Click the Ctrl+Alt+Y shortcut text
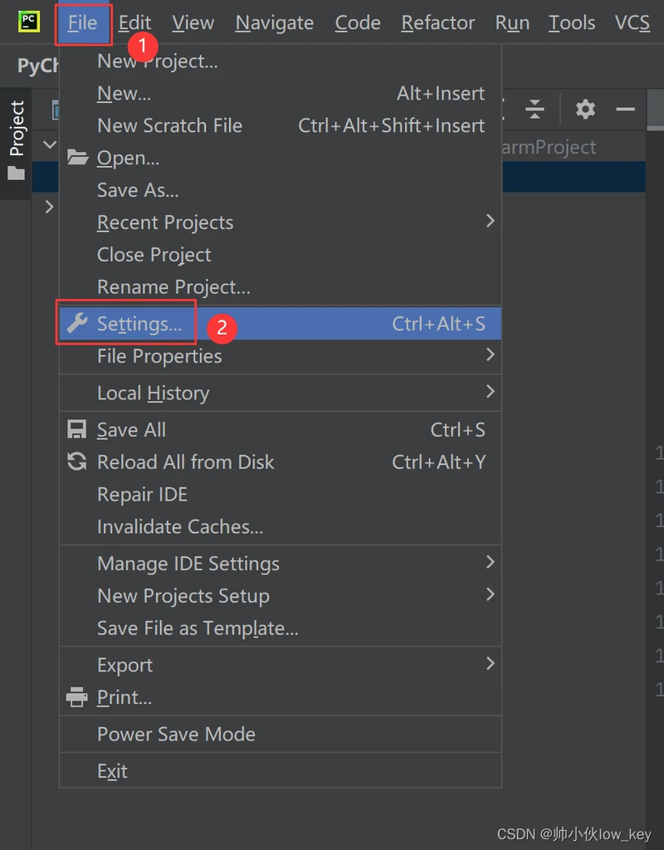 pyautogui.click(x=438, y=462)
